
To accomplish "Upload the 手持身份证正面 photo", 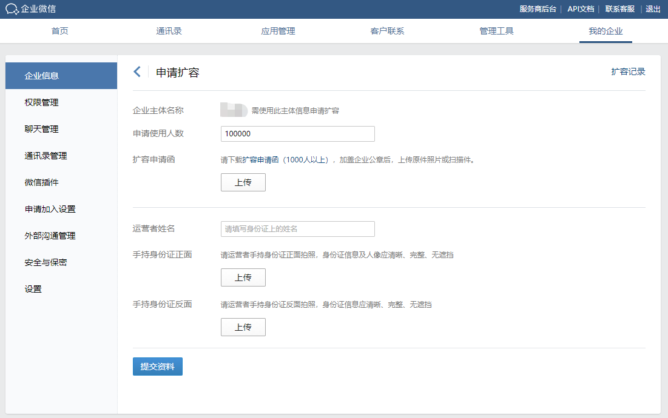I will point(243,277).
